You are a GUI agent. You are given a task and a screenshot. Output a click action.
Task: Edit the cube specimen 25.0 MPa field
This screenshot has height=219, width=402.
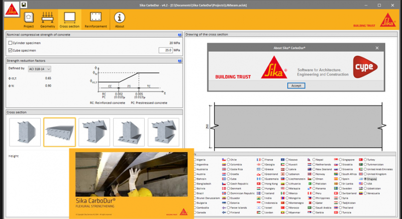tap(165, 50)
